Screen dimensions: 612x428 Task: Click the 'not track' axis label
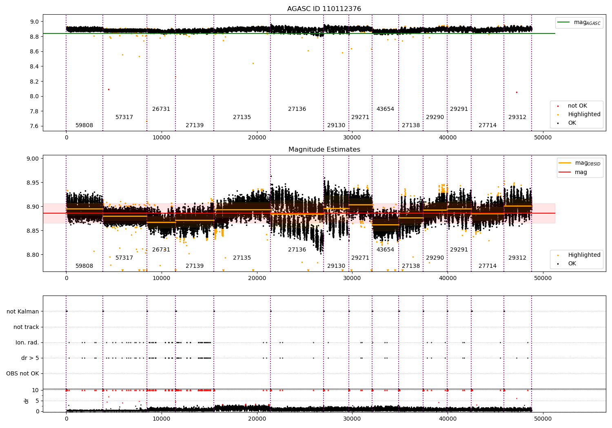pos(26,327)
